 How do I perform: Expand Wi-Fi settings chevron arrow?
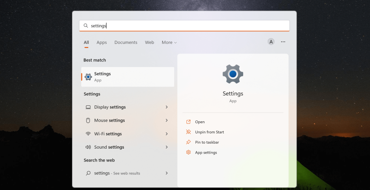click(x=167, y=134)
